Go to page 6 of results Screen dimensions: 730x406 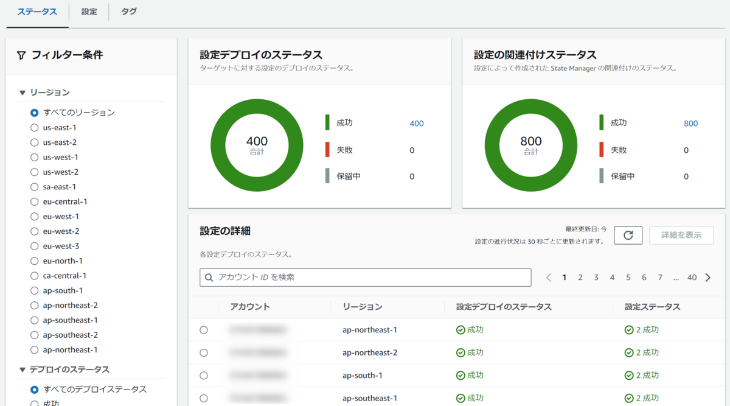644,278
